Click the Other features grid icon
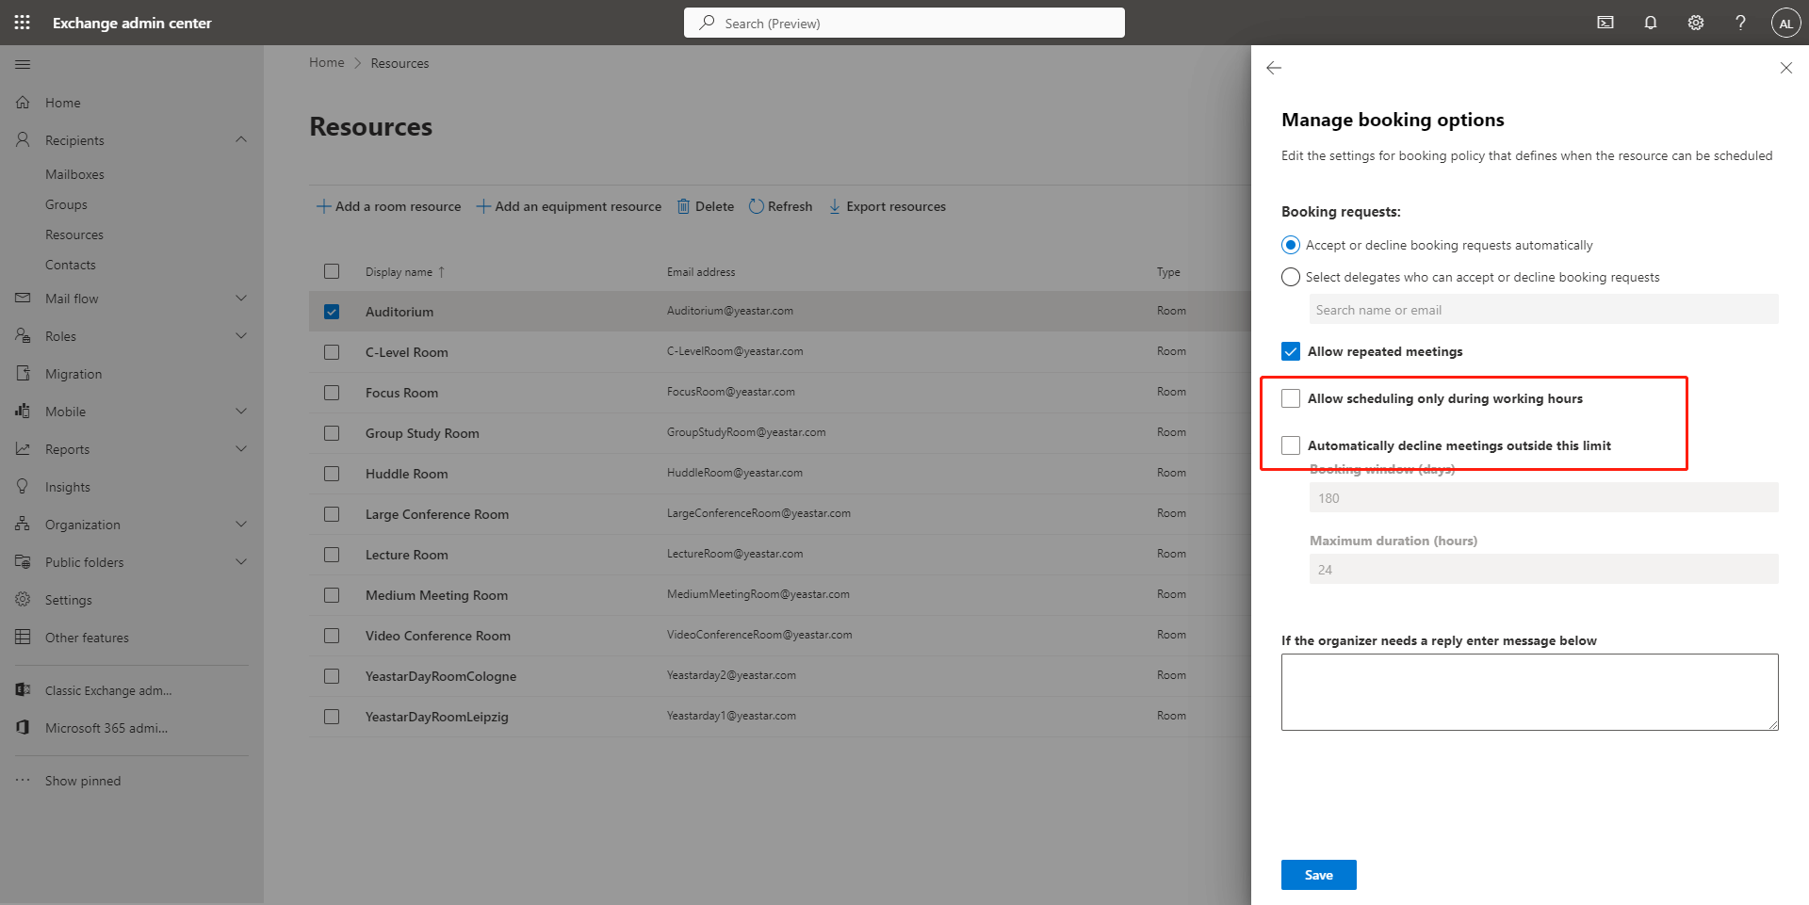Viewport: 1809px width, 905px height. (x=23, y=637)
